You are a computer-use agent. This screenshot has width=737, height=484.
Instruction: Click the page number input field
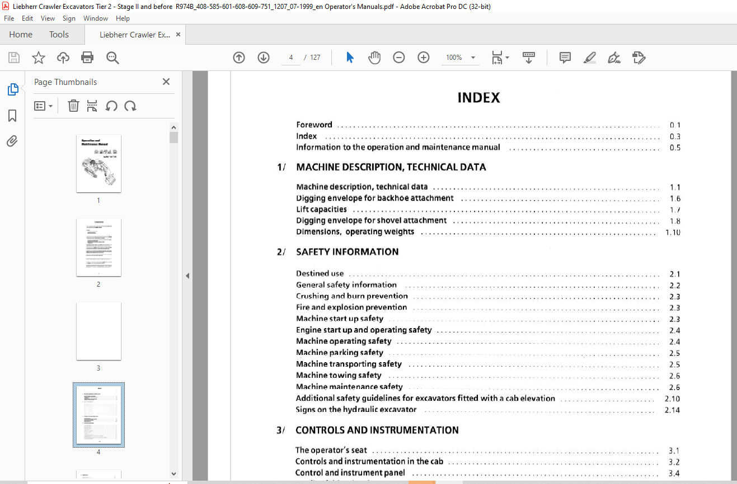291,58
